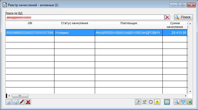Sort by the Статус начисления column header
198x110 pixels.
pos(75,23)
